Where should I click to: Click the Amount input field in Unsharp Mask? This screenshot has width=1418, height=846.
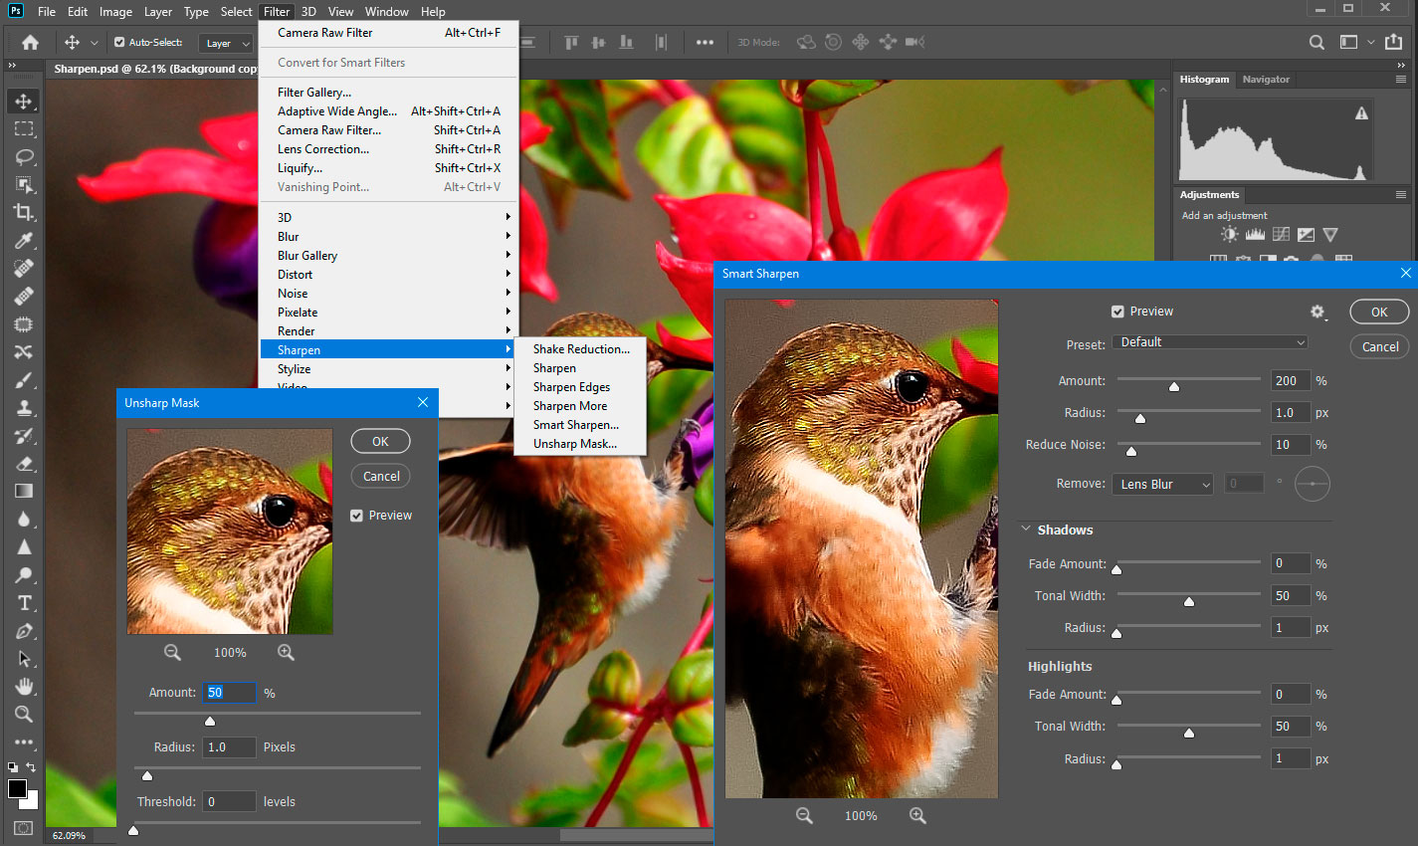click(x=229, y=692)
